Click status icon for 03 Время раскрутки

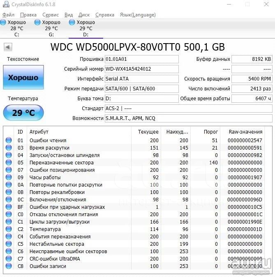tap(9, 148)
